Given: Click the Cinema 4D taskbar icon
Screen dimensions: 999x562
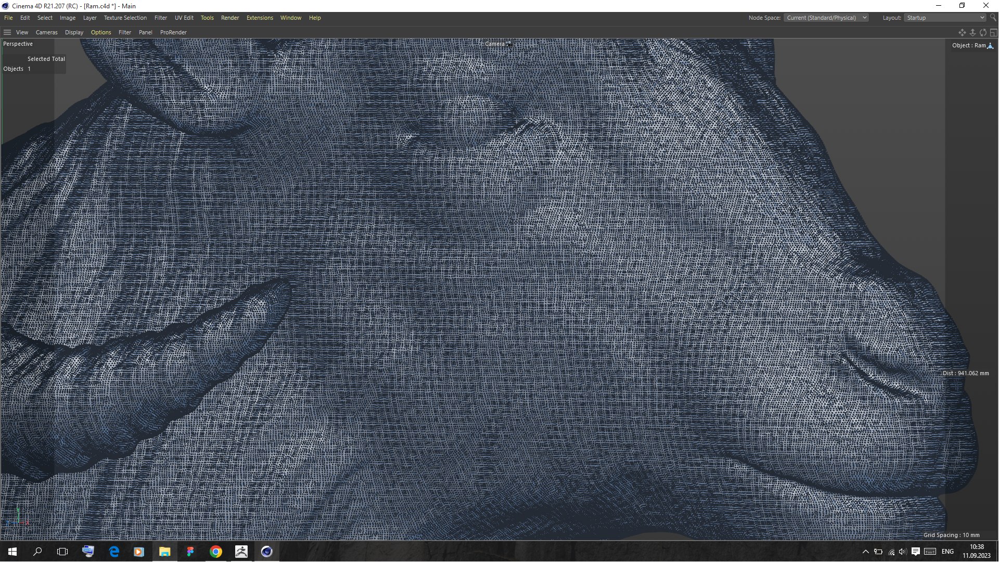Looking at the screenshot, I should pyautogui.click(x=266, y=552).
